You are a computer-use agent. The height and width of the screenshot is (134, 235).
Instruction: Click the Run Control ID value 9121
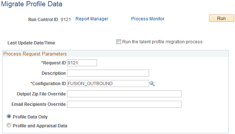click(66, 20)
